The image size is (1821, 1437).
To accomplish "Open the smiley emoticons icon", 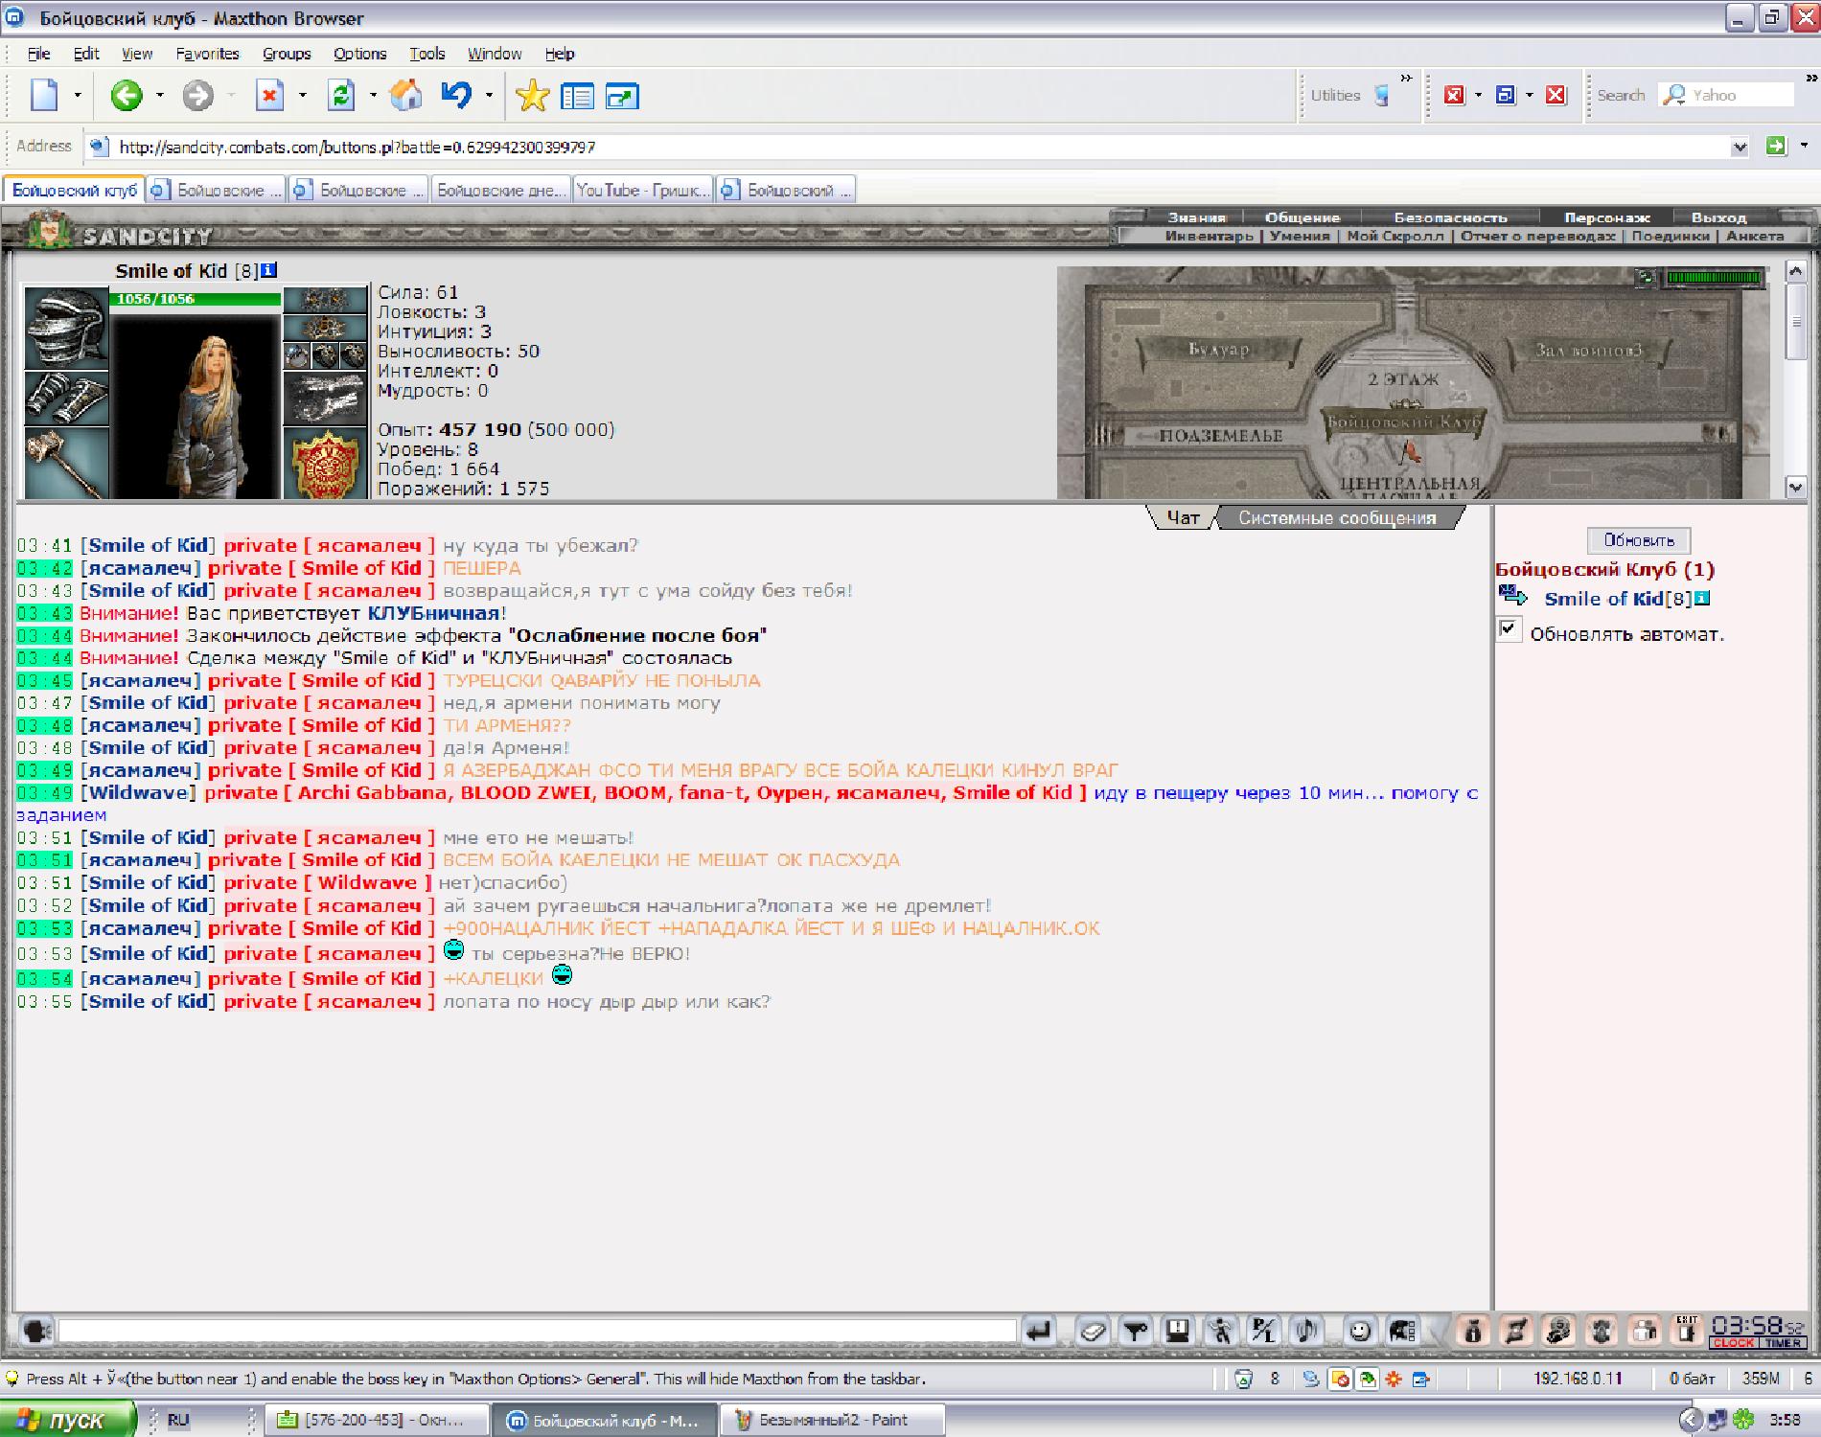I will [1359, 1331].
